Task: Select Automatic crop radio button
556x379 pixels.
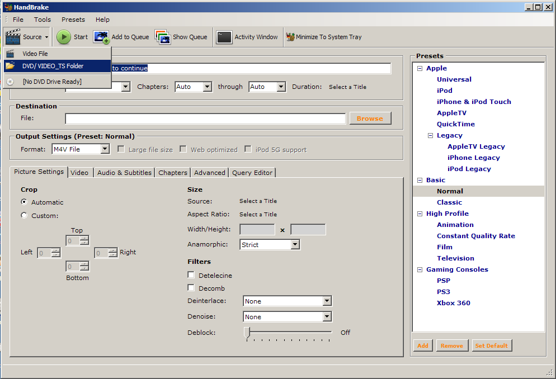Action: 24,202
